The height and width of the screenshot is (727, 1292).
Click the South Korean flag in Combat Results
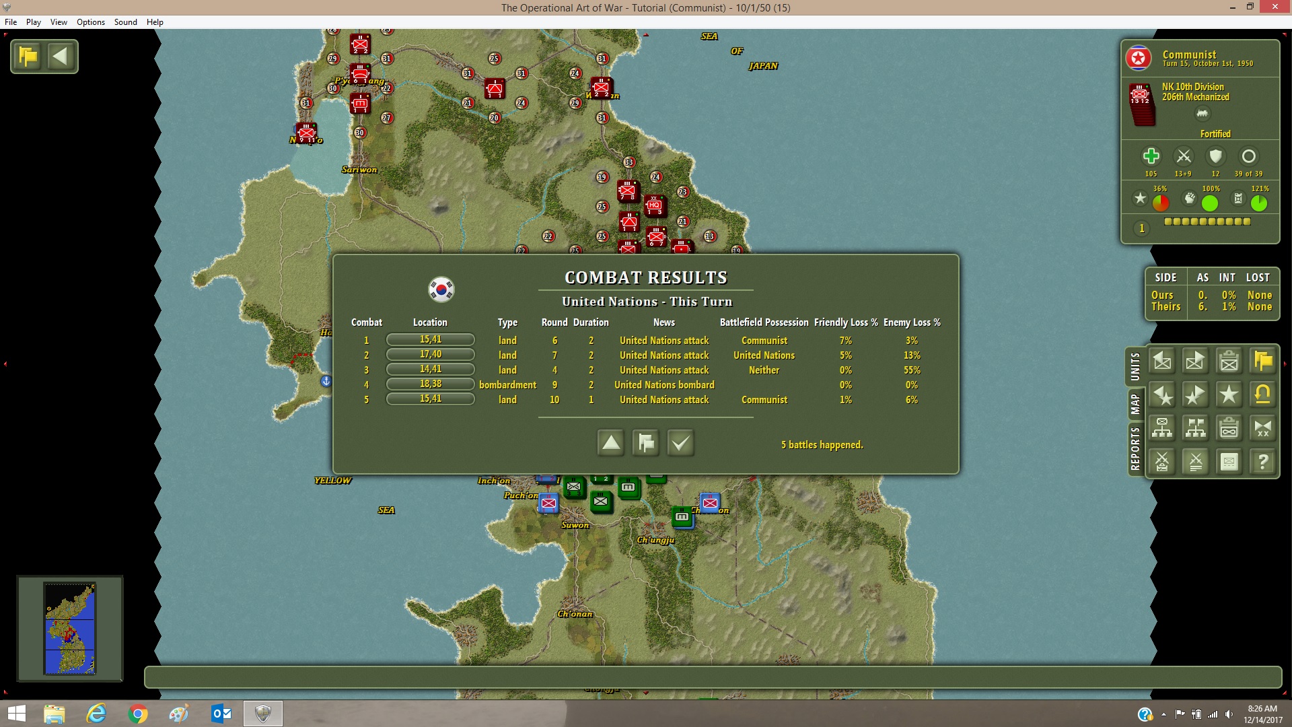tap(441, 289)
